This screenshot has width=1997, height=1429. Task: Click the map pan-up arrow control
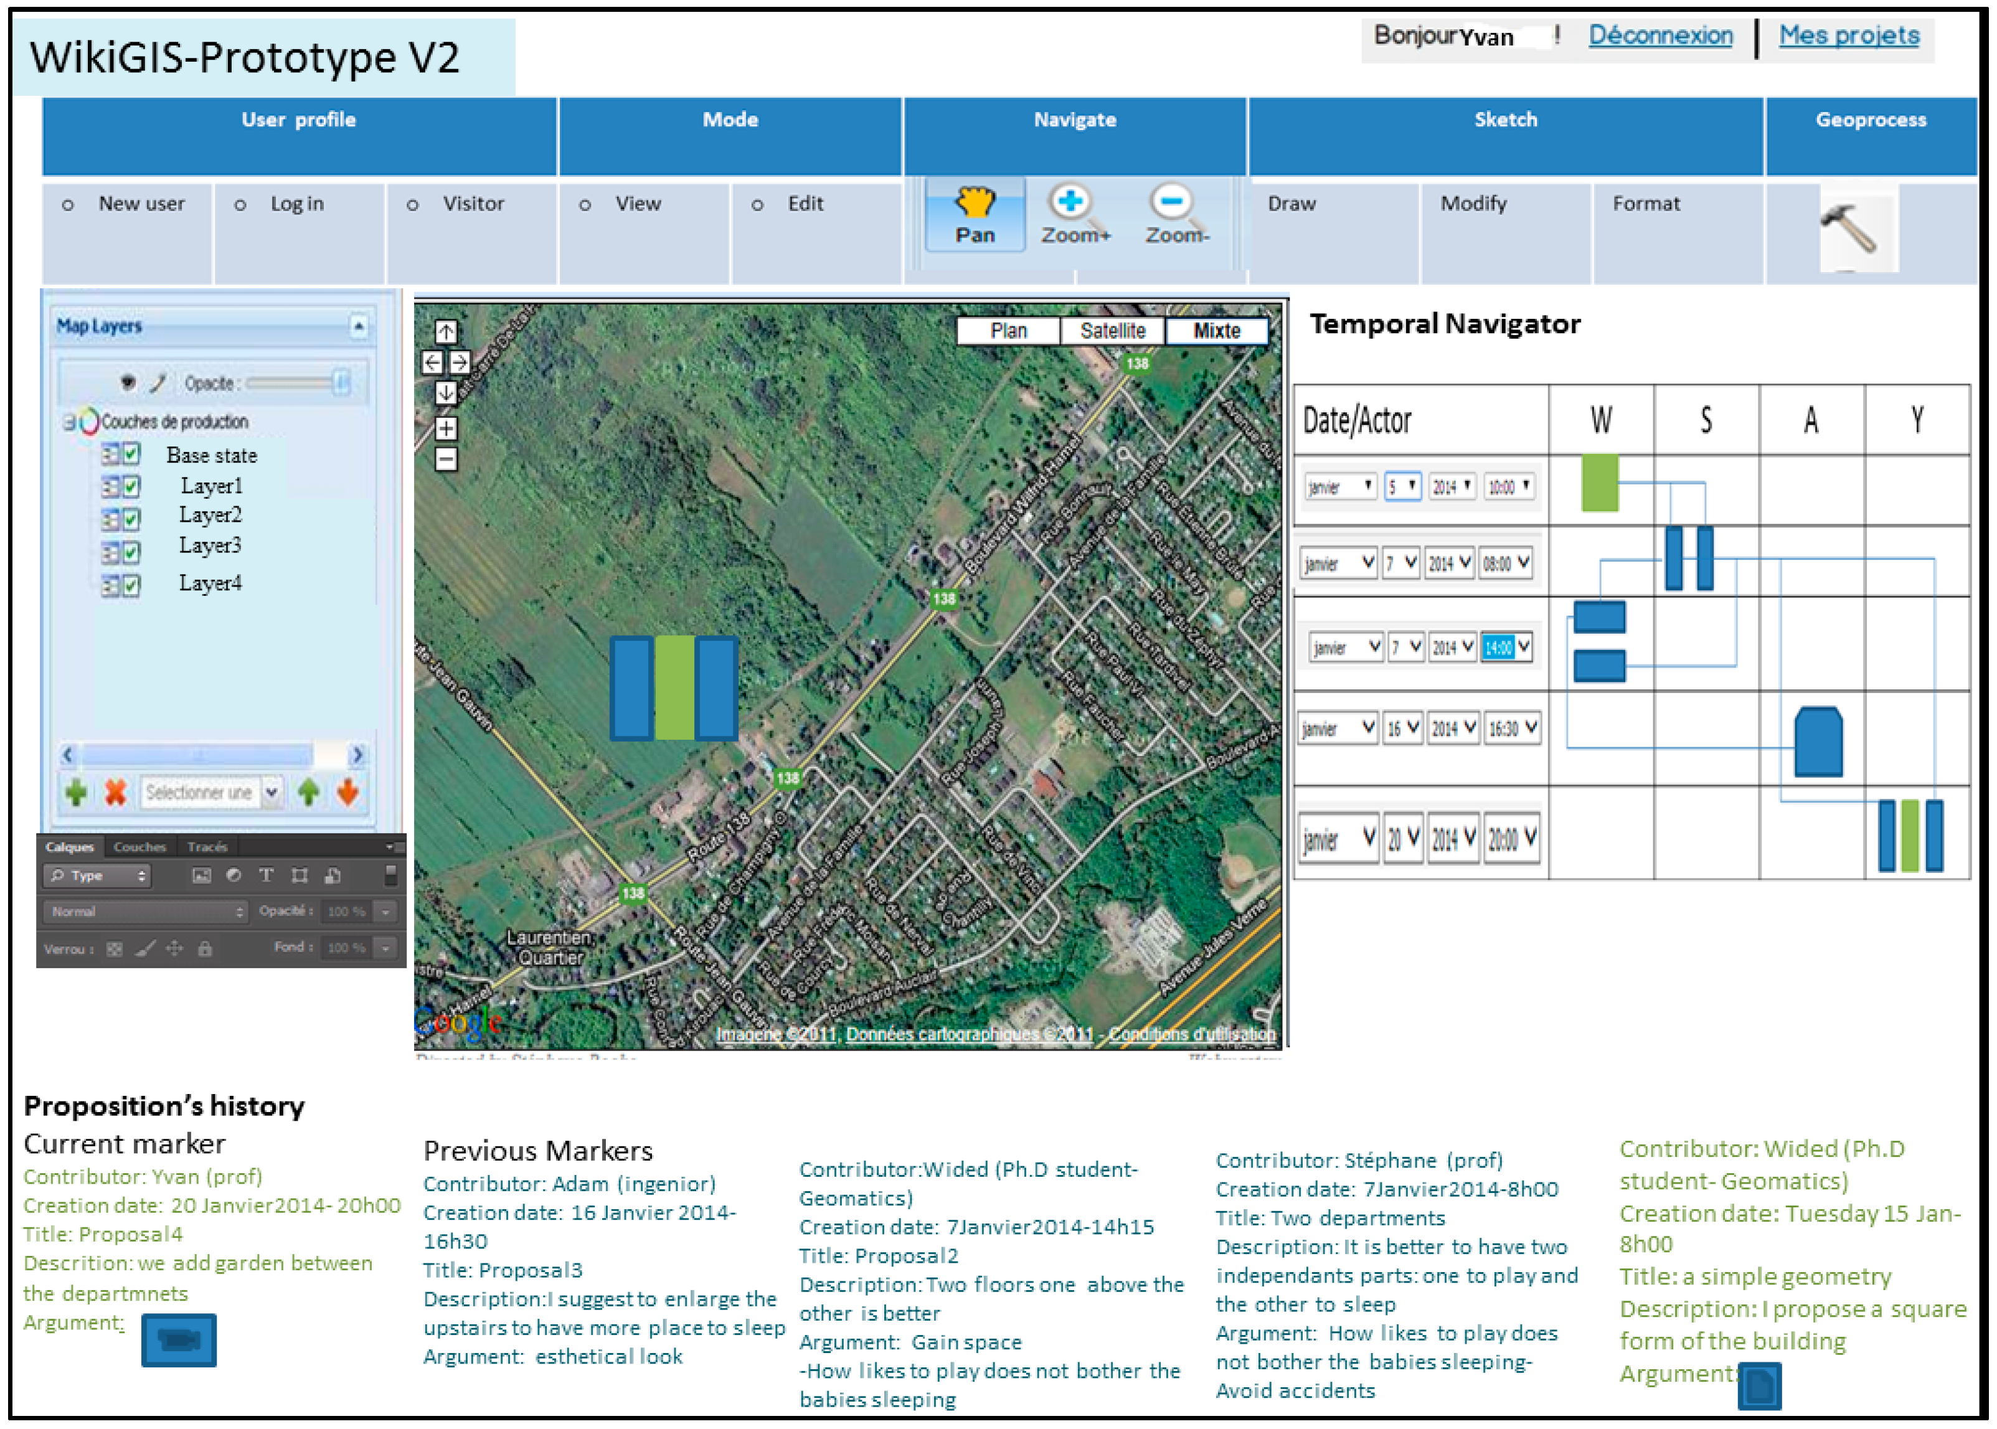point(446,332)
